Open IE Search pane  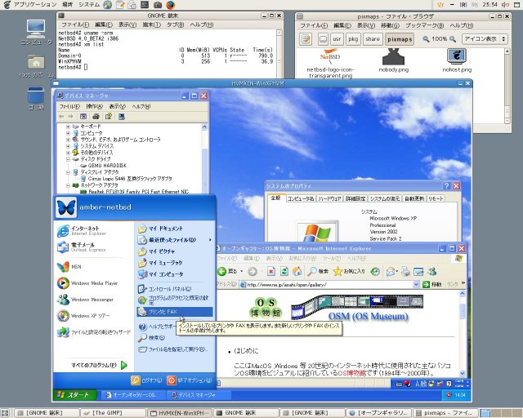click(x=318, y=271)
